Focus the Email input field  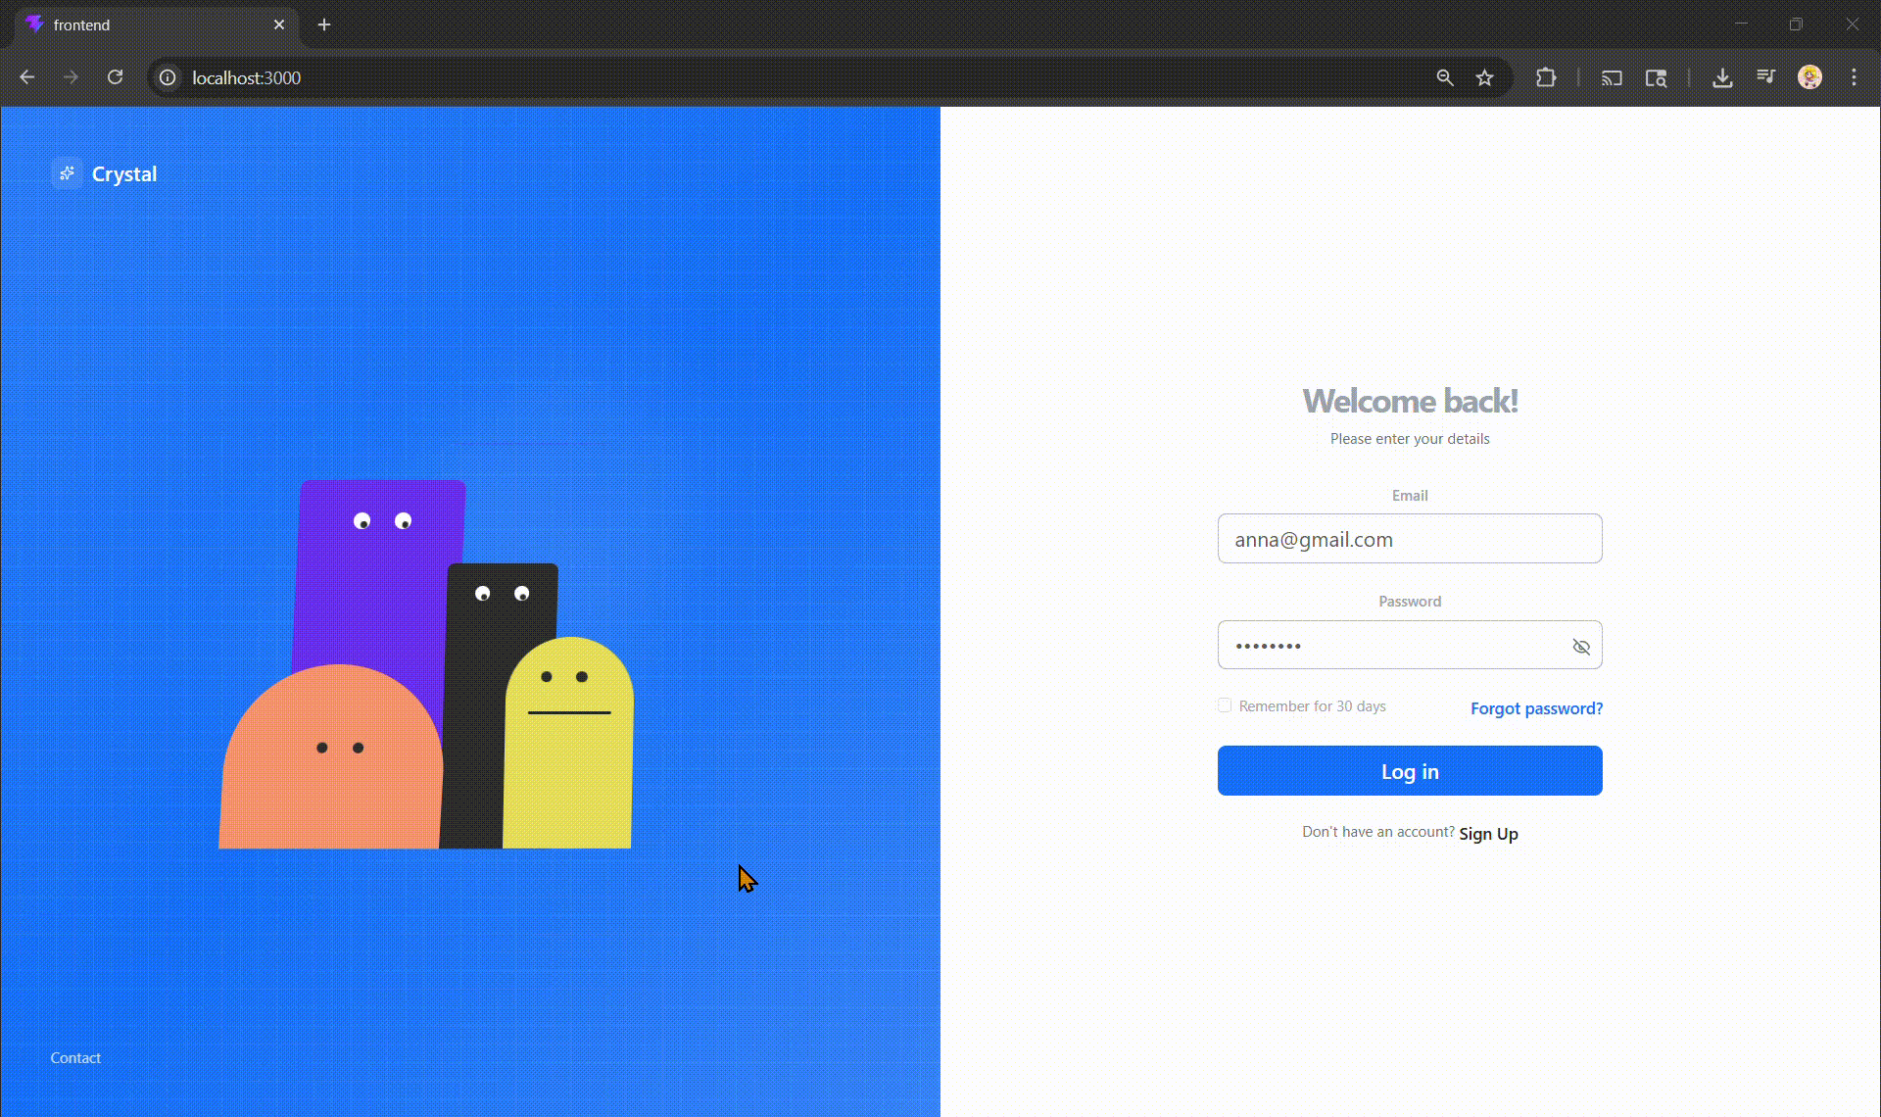[x=1409, y=539]
